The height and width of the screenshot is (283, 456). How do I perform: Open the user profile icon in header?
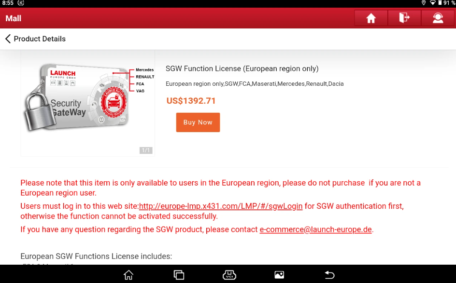[438, 18]
